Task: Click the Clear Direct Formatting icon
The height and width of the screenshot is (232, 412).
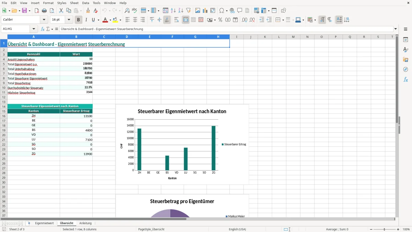Action: (96, 11)
